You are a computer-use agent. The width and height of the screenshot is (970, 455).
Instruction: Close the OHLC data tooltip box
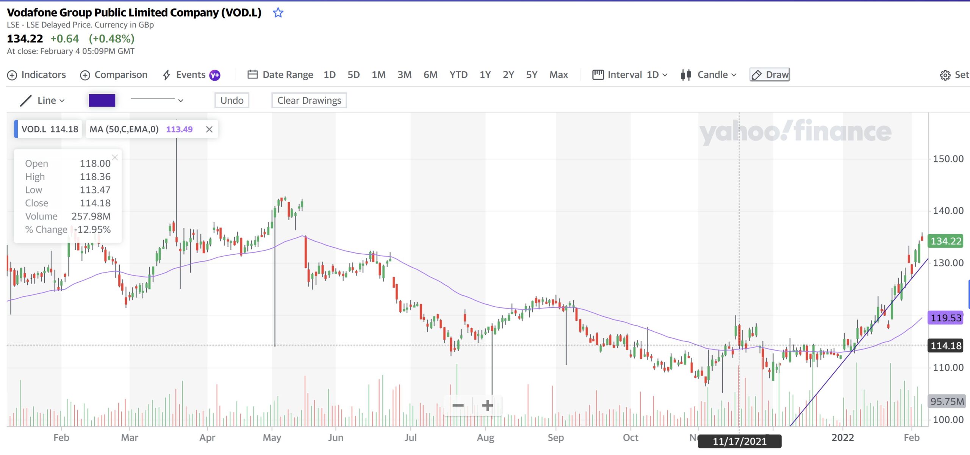(x=115, y=157)
